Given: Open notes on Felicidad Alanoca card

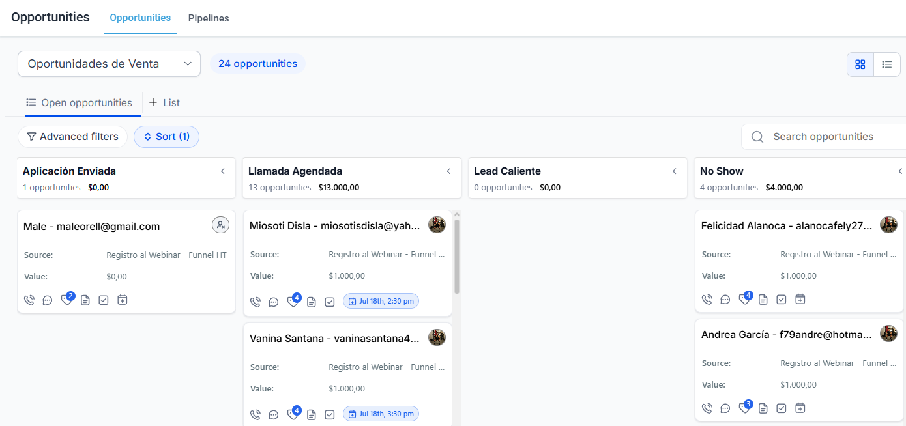Looking at the screenshot, I should (x=763, y=300).
